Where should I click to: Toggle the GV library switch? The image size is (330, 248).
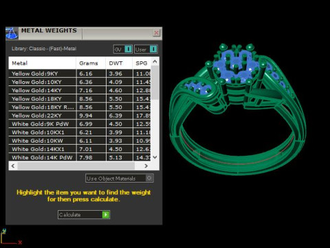tap(123, 49)
